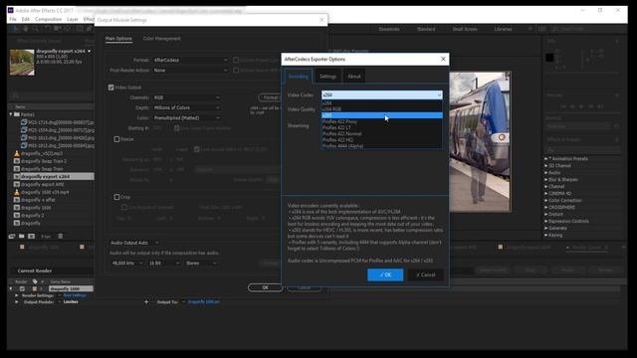This screenshot has height=358, width=637.
Task: Open the Channels RGB dropdown
Action: [187, 97]
